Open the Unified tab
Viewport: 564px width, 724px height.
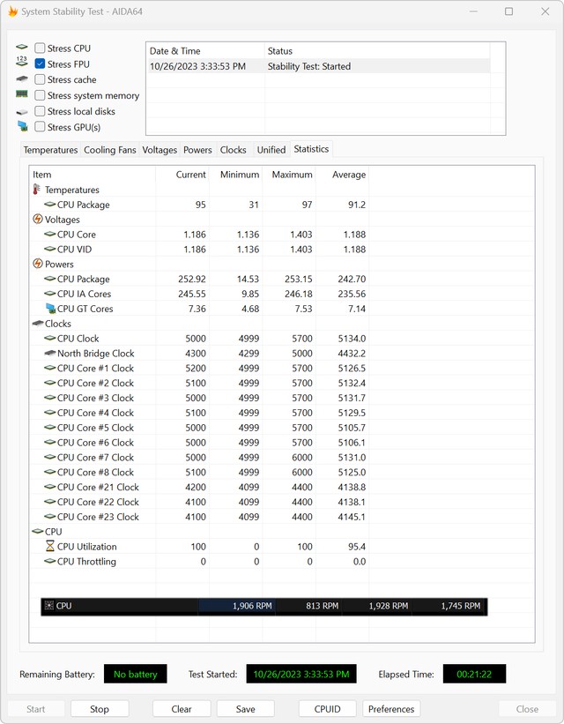click(x=271, y=150)
